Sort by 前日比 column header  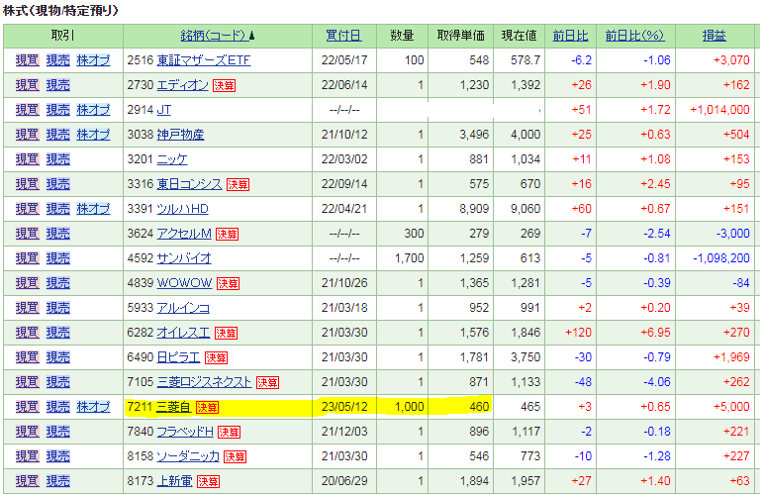[x=570, y=36]
